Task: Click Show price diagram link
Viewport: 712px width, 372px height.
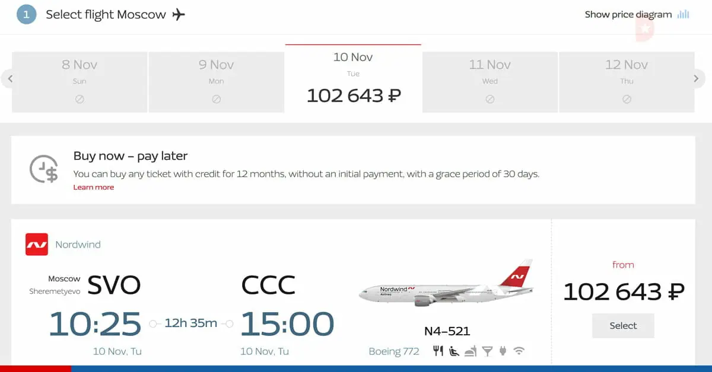Action: click(628, 15)
